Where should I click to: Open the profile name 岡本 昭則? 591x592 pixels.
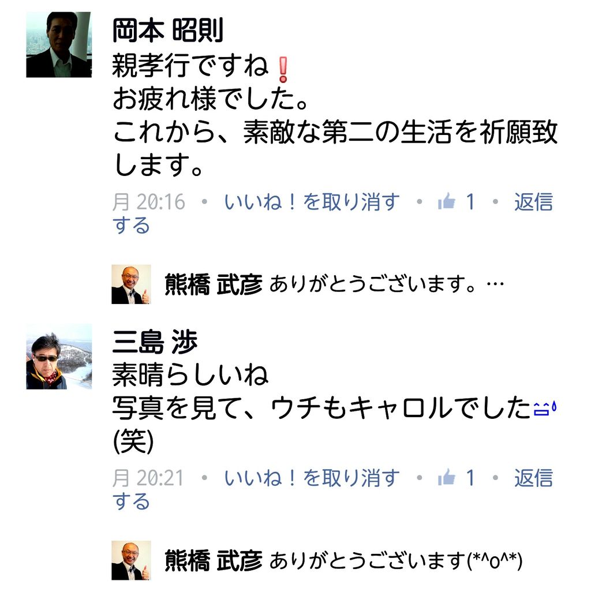pyautogui.click(x=168, y=30)
